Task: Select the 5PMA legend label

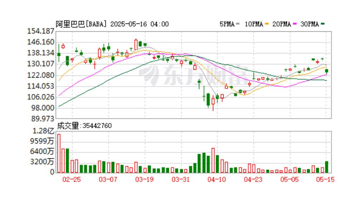Action: pos(227,24)
